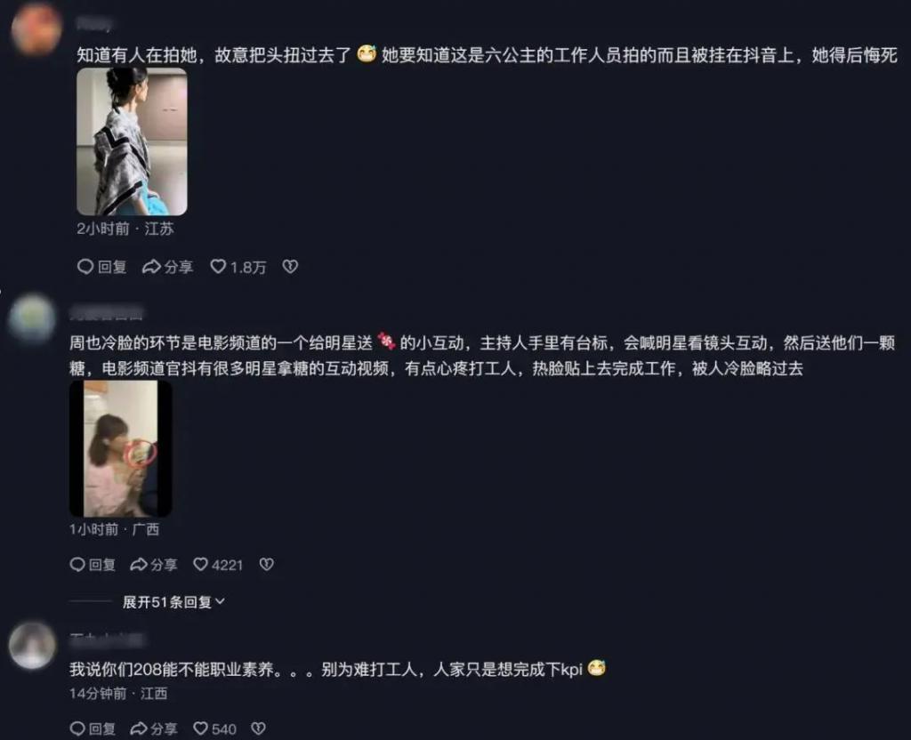This screenshot has height=740, width=911.
Task: Dislike the 江西 comment
Action: pos(259,728)
